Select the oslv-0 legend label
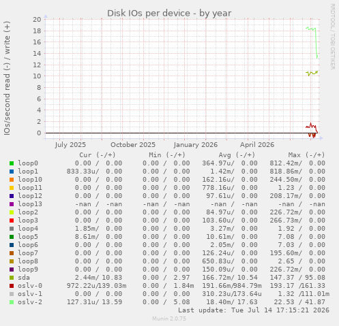 [x=30, y=286]
